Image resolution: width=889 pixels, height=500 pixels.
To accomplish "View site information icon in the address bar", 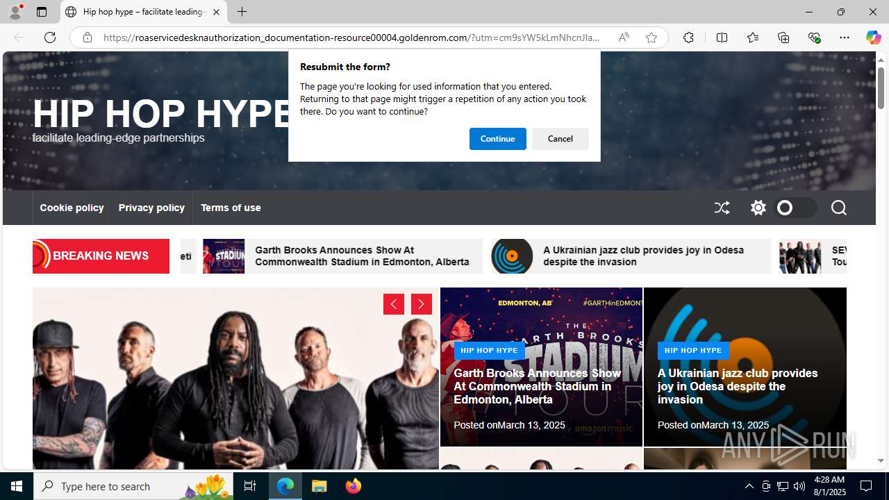I will click(x=87, y=37).
